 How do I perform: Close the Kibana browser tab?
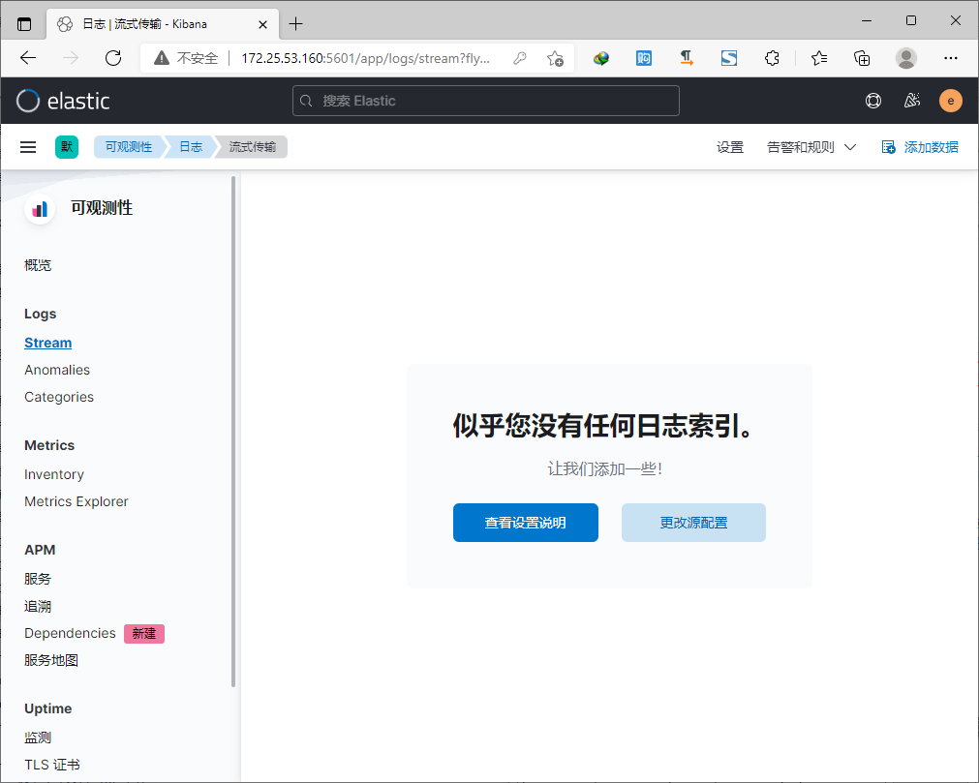tap(262, 24)
